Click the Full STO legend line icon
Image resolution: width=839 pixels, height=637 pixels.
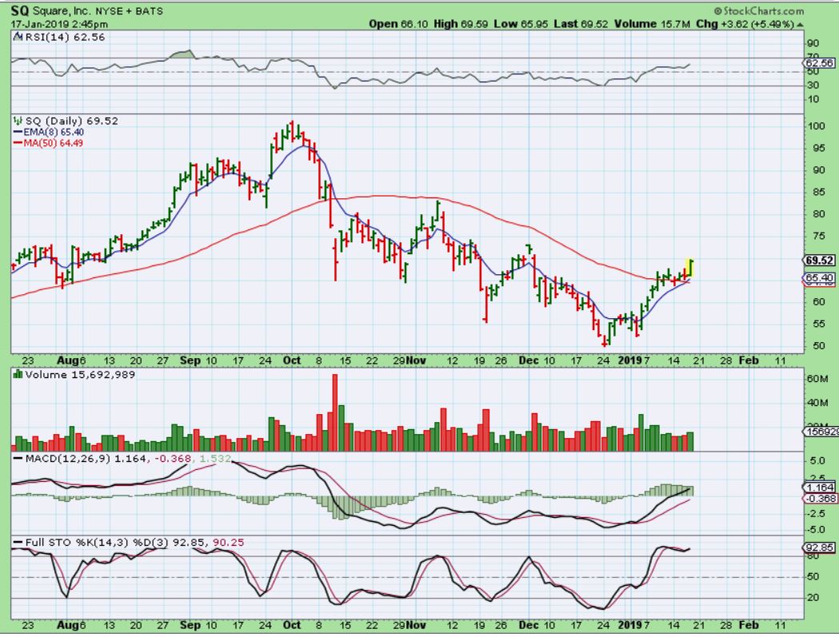click(x=18, y=543)
